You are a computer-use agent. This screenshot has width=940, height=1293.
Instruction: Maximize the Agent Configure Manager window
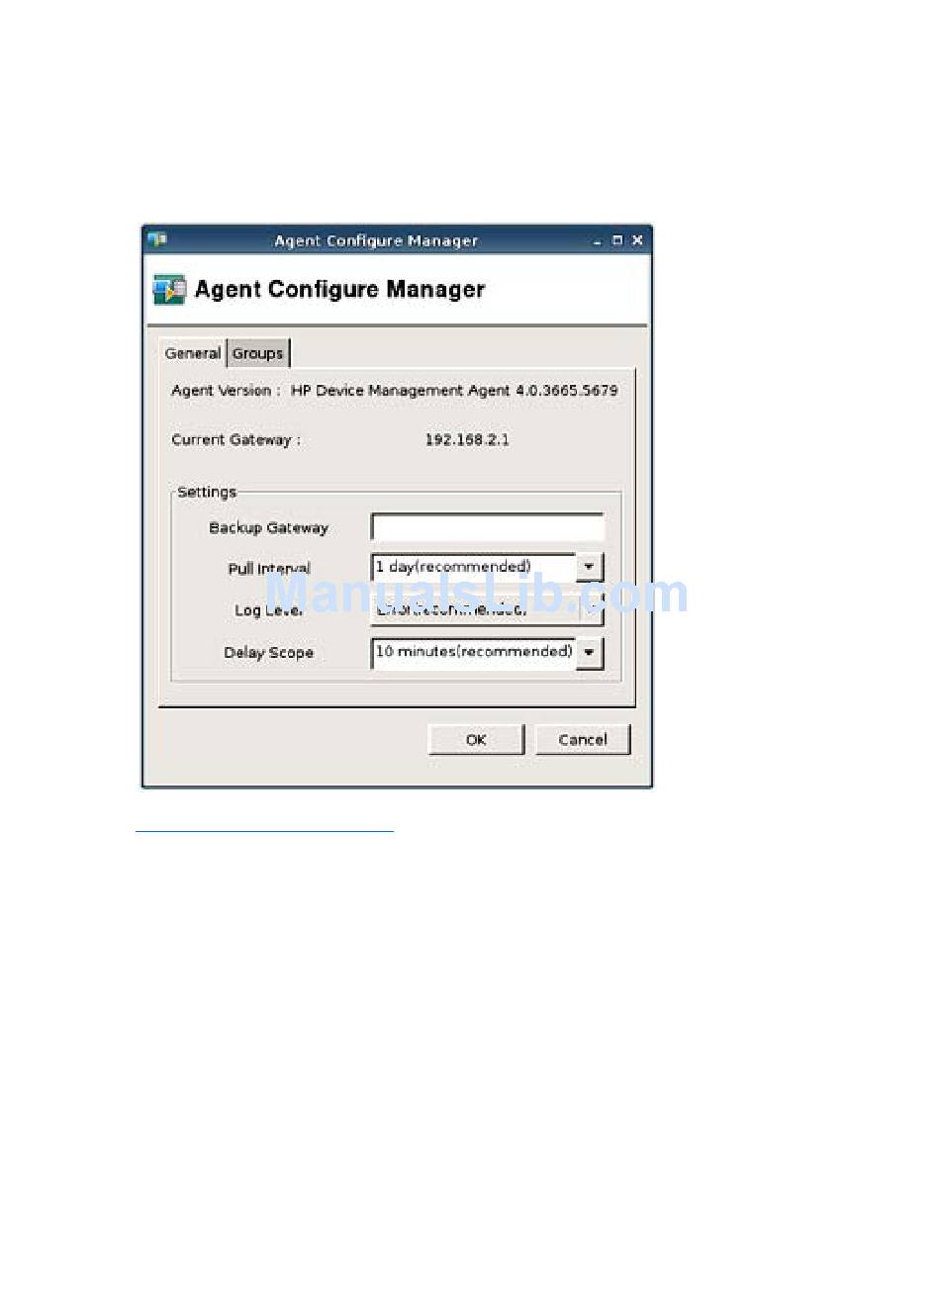pos(617,240)
